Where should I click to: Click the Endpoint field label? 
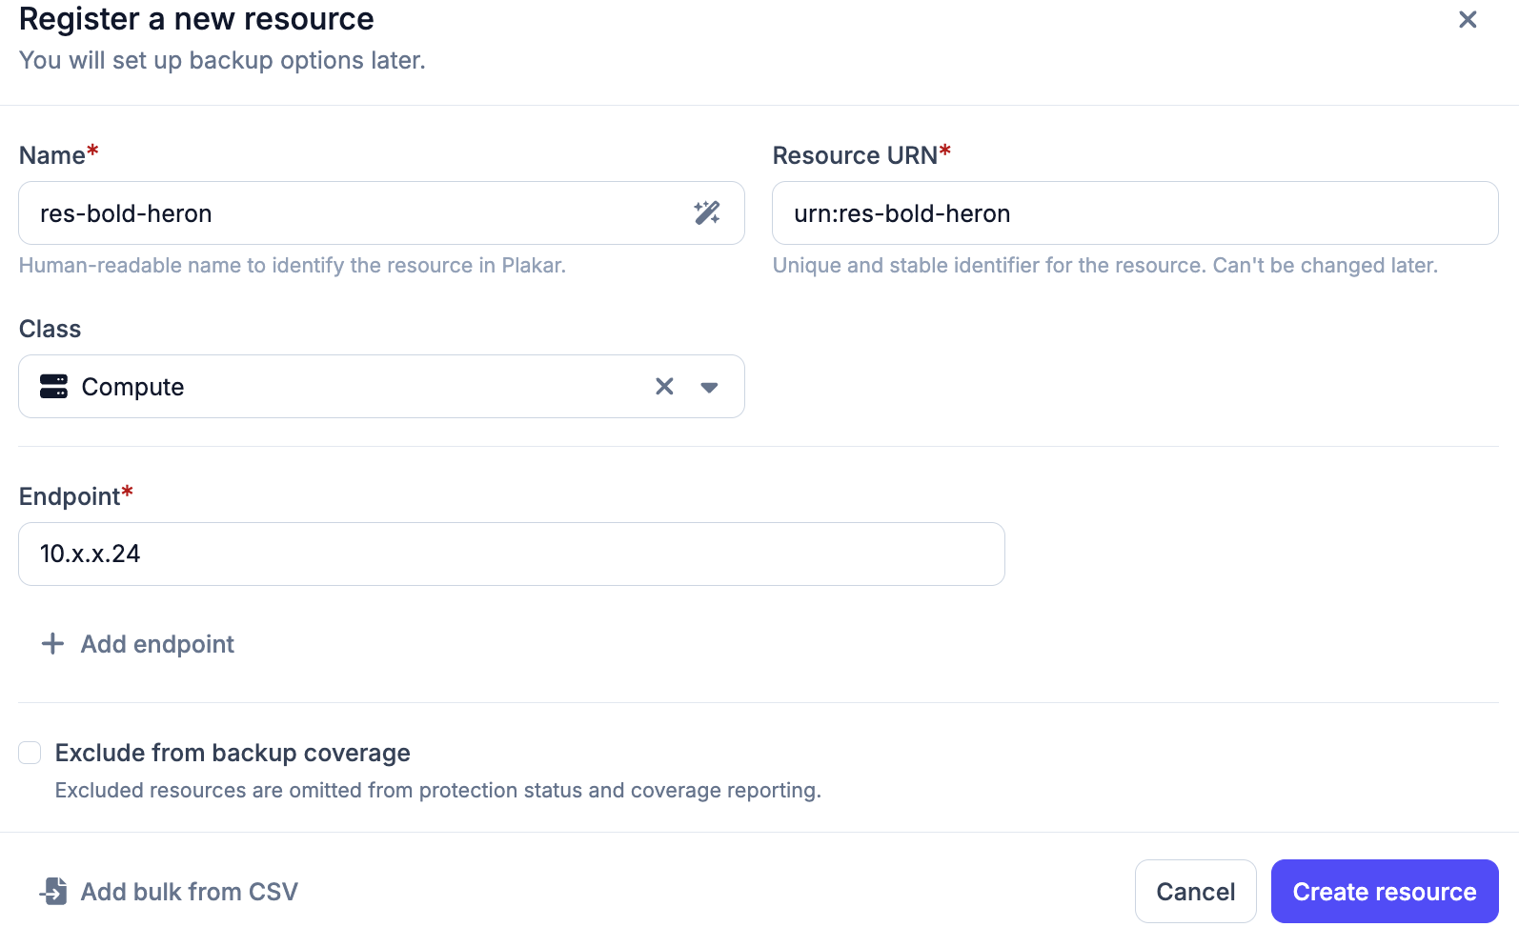(70, 495)
